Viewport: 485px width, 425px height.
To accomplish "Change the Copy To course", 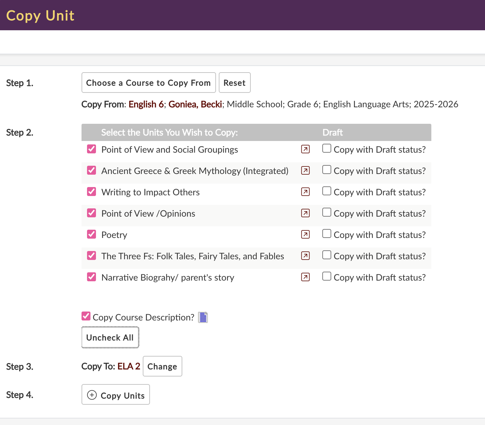I will pyautogui.click(x=162, y=366).
